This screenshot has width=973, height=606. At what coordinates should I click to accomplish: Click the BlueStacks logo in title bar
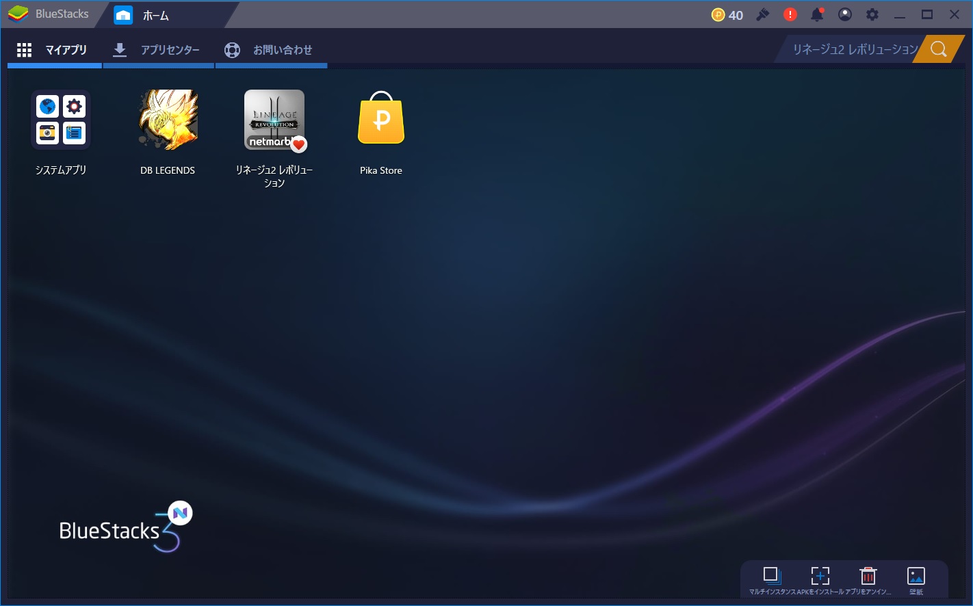18,14
